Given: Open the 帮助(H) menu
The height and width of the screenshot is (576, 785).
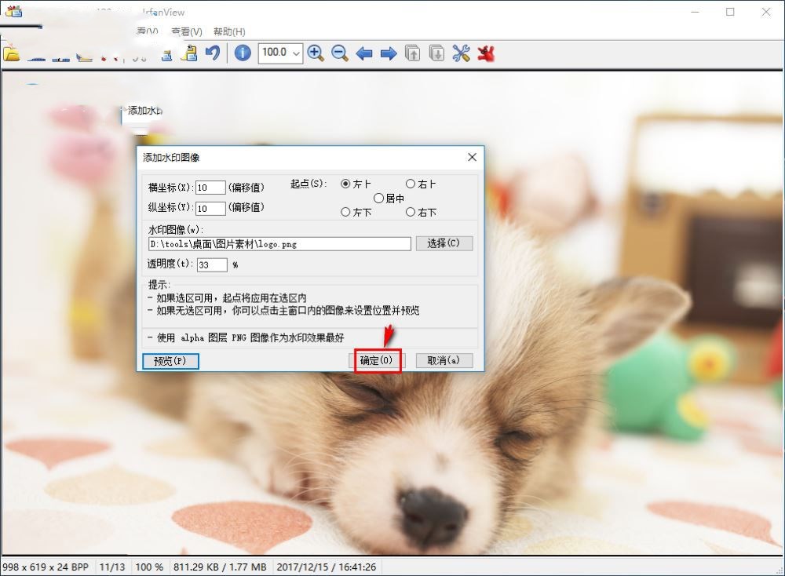Looking at the screenshot, I should [229, 31].
